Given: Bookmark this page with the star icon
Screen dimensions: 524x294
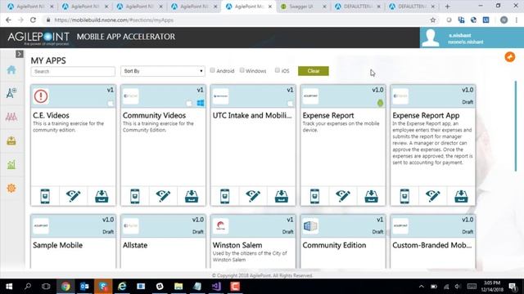Looking at the screenshot, I should 433,20.
